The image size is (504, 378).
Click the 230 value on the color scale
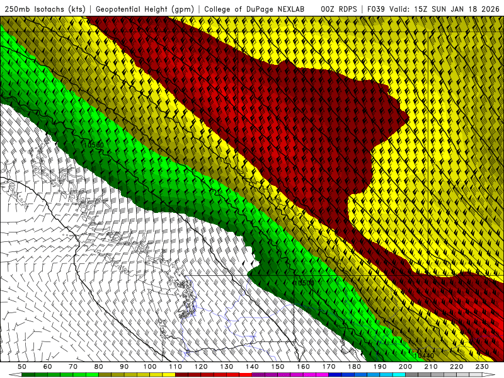pos(482,367)
